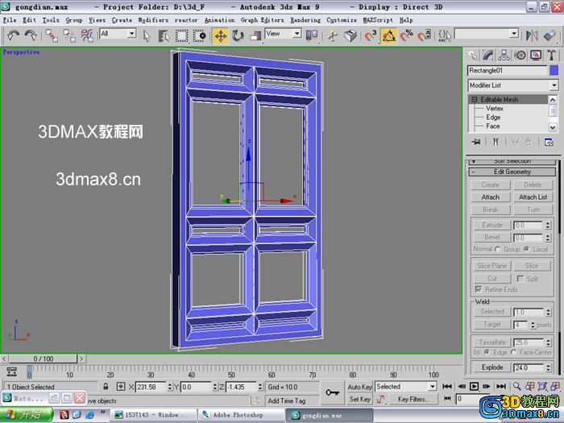Click the Auto Key button
This screenshot has height=423, width=564.
[359, 387]
